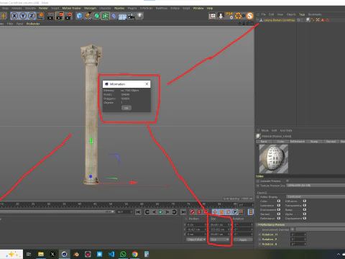Viewport: 345px width, 259px height.
Task: Click the green Subdivision Surface generator icon
Action: [x=96, y=16]
